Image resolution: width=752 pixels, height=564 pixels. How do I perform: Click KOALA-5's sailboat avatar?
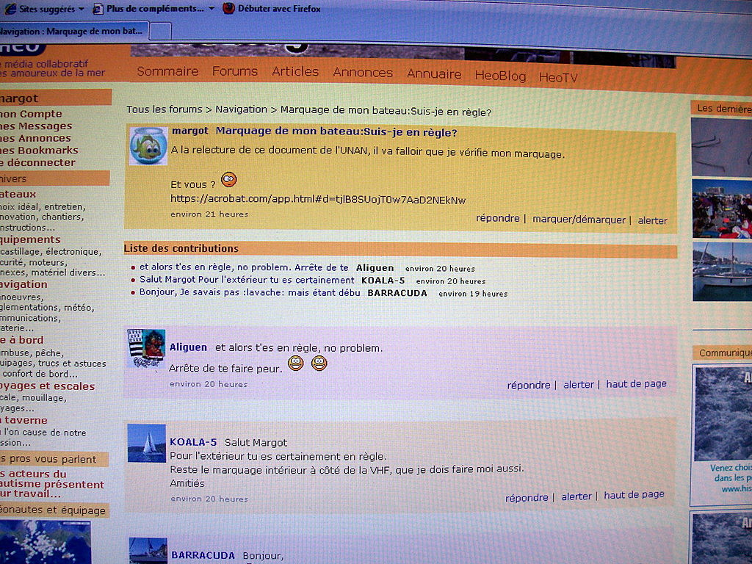click(x=147, y=443)
